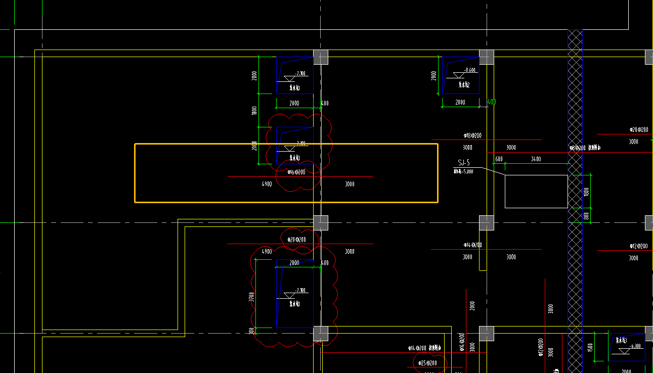
Task: Select the clouded Φ20@200 label above the 3700 pit
Action: pyautogui.click(x=296, y=239)
